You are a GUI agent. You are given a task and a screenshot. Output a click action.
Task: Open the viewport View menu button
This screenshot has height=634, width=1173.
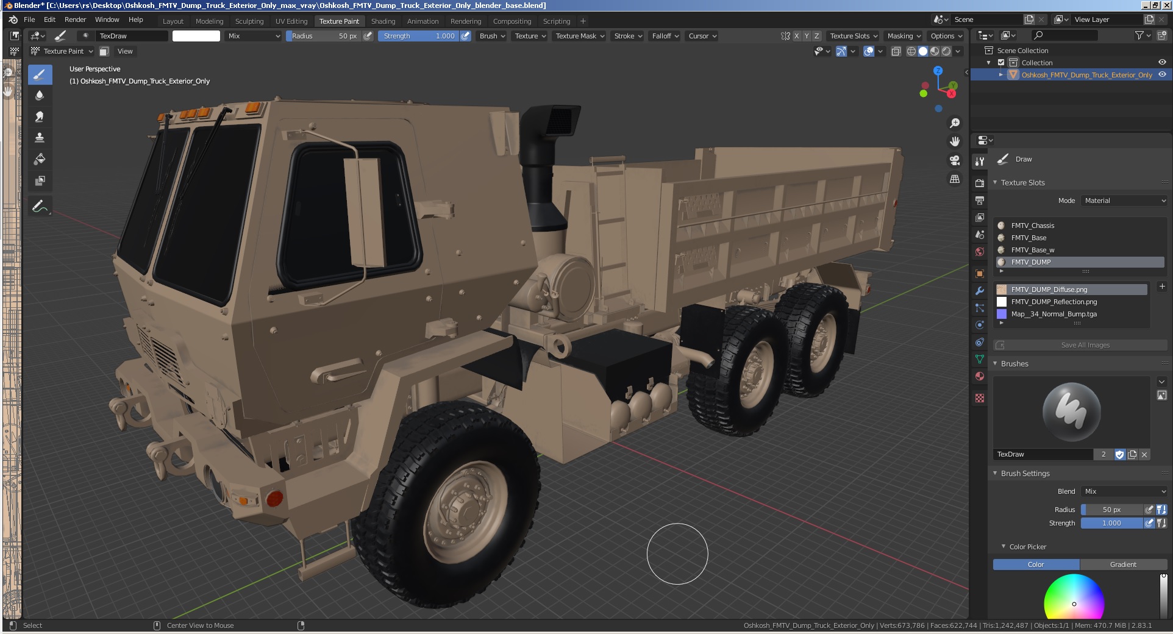tap(125, 51)
